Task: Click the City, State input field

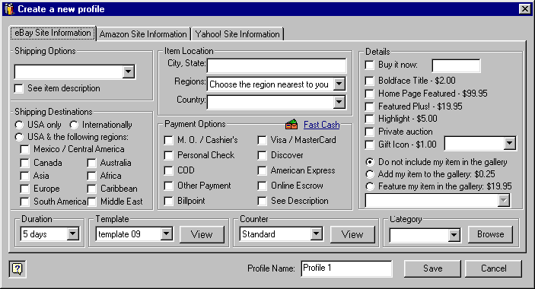Action: pos(276,65)
